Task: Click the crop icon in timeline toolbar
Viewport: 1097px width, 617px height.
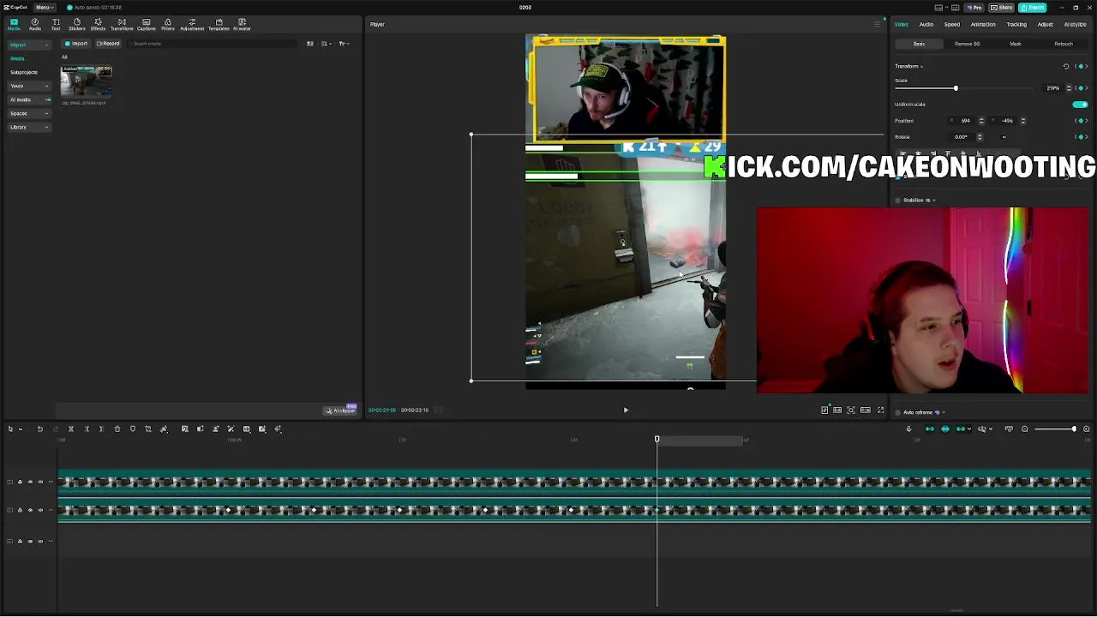Action: (x=147, y=428)
